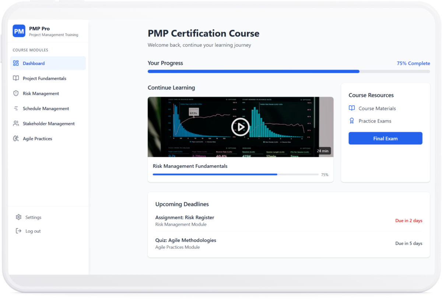Click the Risk Management Fundamentals lesson progress bar
This screenshot has height=300, width=442.
[x=235, y=175]
